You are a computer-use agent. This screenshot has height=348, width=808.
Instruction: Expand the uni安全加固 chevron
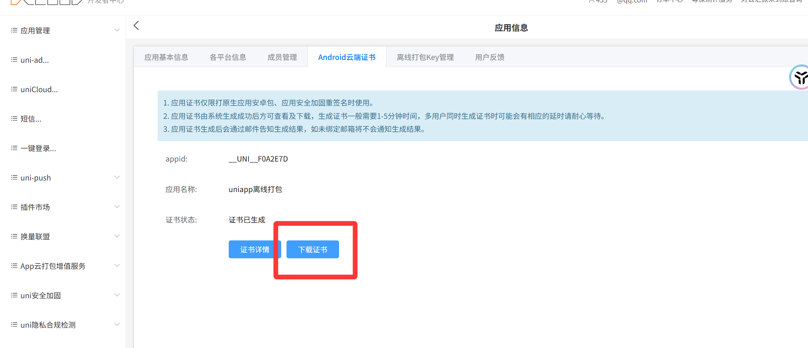coord(117,295)
